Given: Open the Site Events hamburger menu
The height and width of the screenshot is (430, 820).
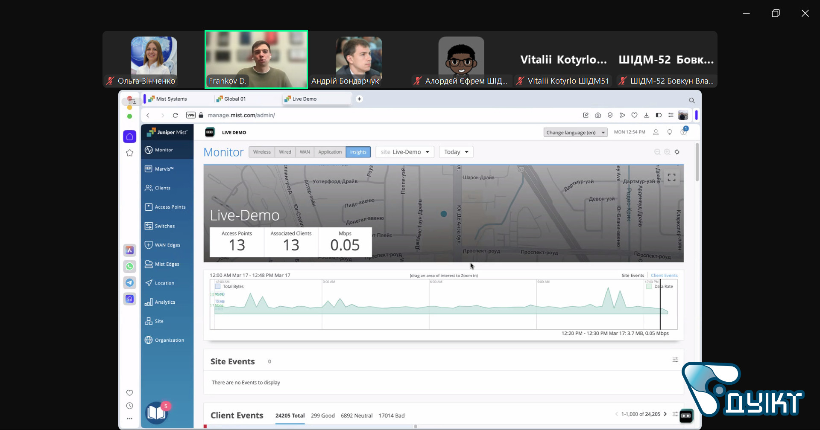Looking at the screenshot, I should tap(675, 360).
